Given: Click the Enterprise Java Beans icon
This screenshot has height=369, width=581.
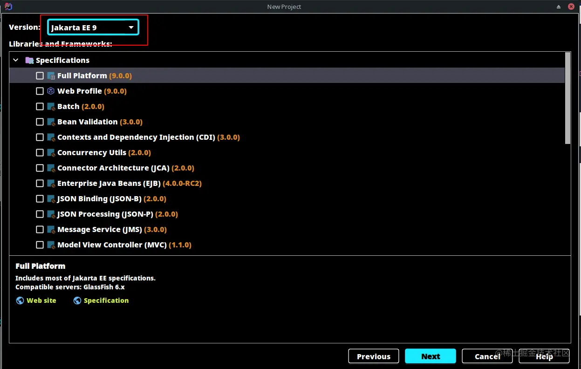Looking at the screenshot, I should [51, 183].
